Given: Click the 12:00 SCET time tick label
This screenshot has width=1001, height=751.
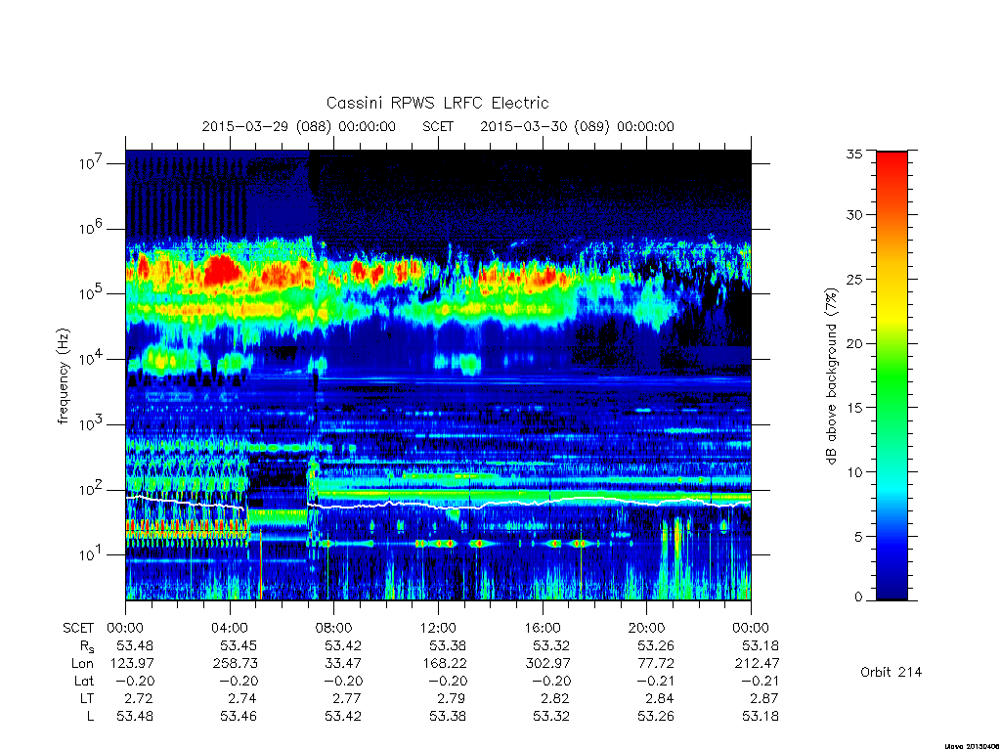Looking at the screenshot, I should pyautogui.click(x=438, y=628).
